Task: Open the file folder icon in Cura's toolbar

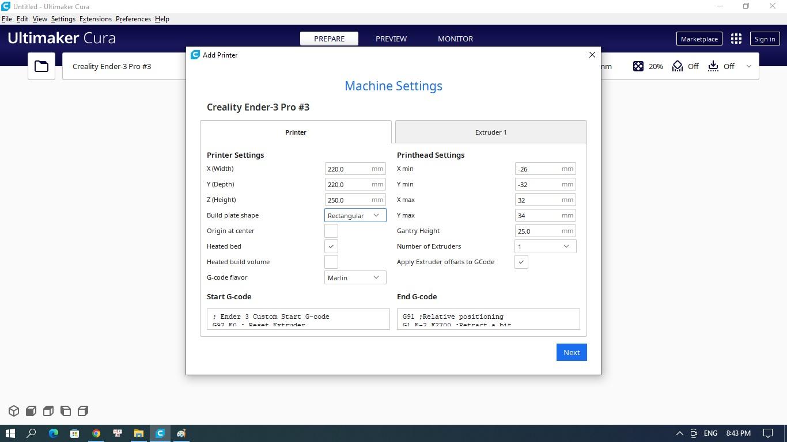Action: [41, 66]
